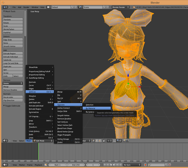Screen dimensions: 188x168
Task: Click the OpenGL render animation icon
Action: click(127, 141)
